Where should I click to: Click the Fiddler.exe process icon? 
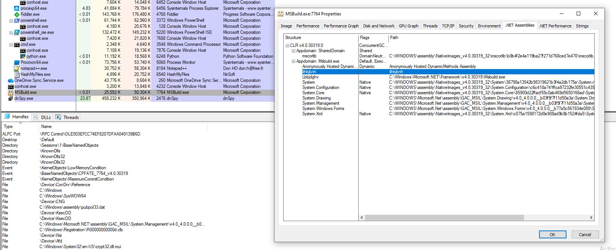coord(17,14)
